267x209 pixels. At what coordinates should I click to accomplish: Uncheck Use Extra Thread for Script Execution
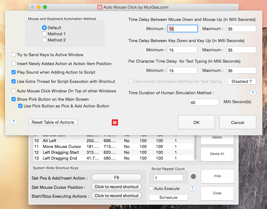click(14, 81)
